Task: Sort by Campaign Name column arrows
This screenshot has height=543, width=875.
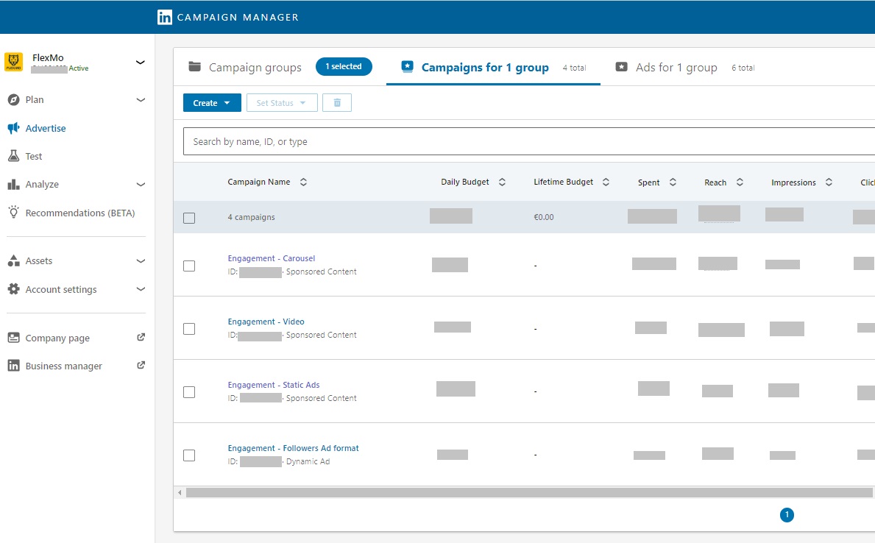Action: tap(303, 182)
